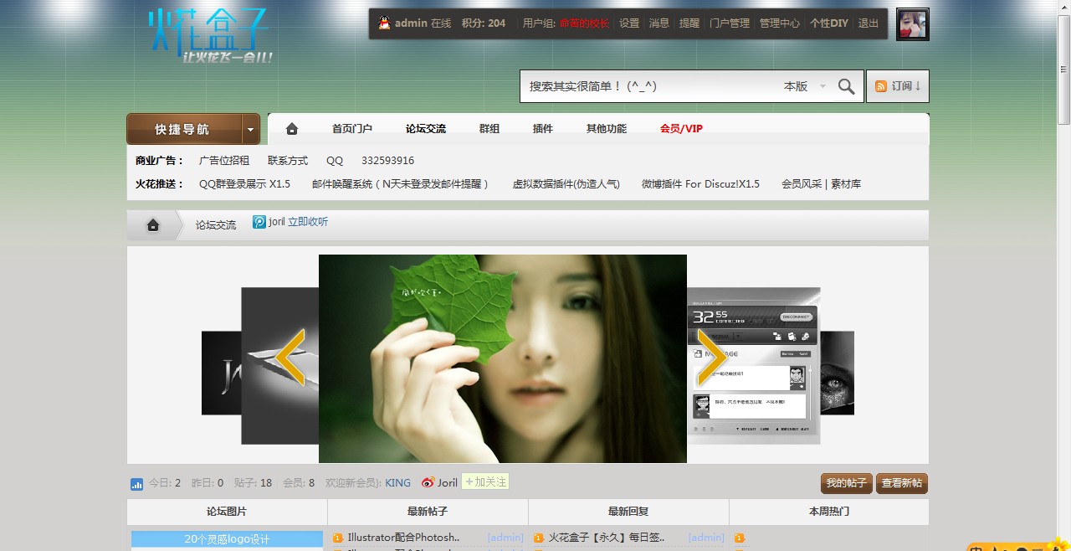Screen dimensions: 1071x551
Task: Open QQ群登录展示 X1.5 link
Action: pyautogui.click(x=244, y=184)
